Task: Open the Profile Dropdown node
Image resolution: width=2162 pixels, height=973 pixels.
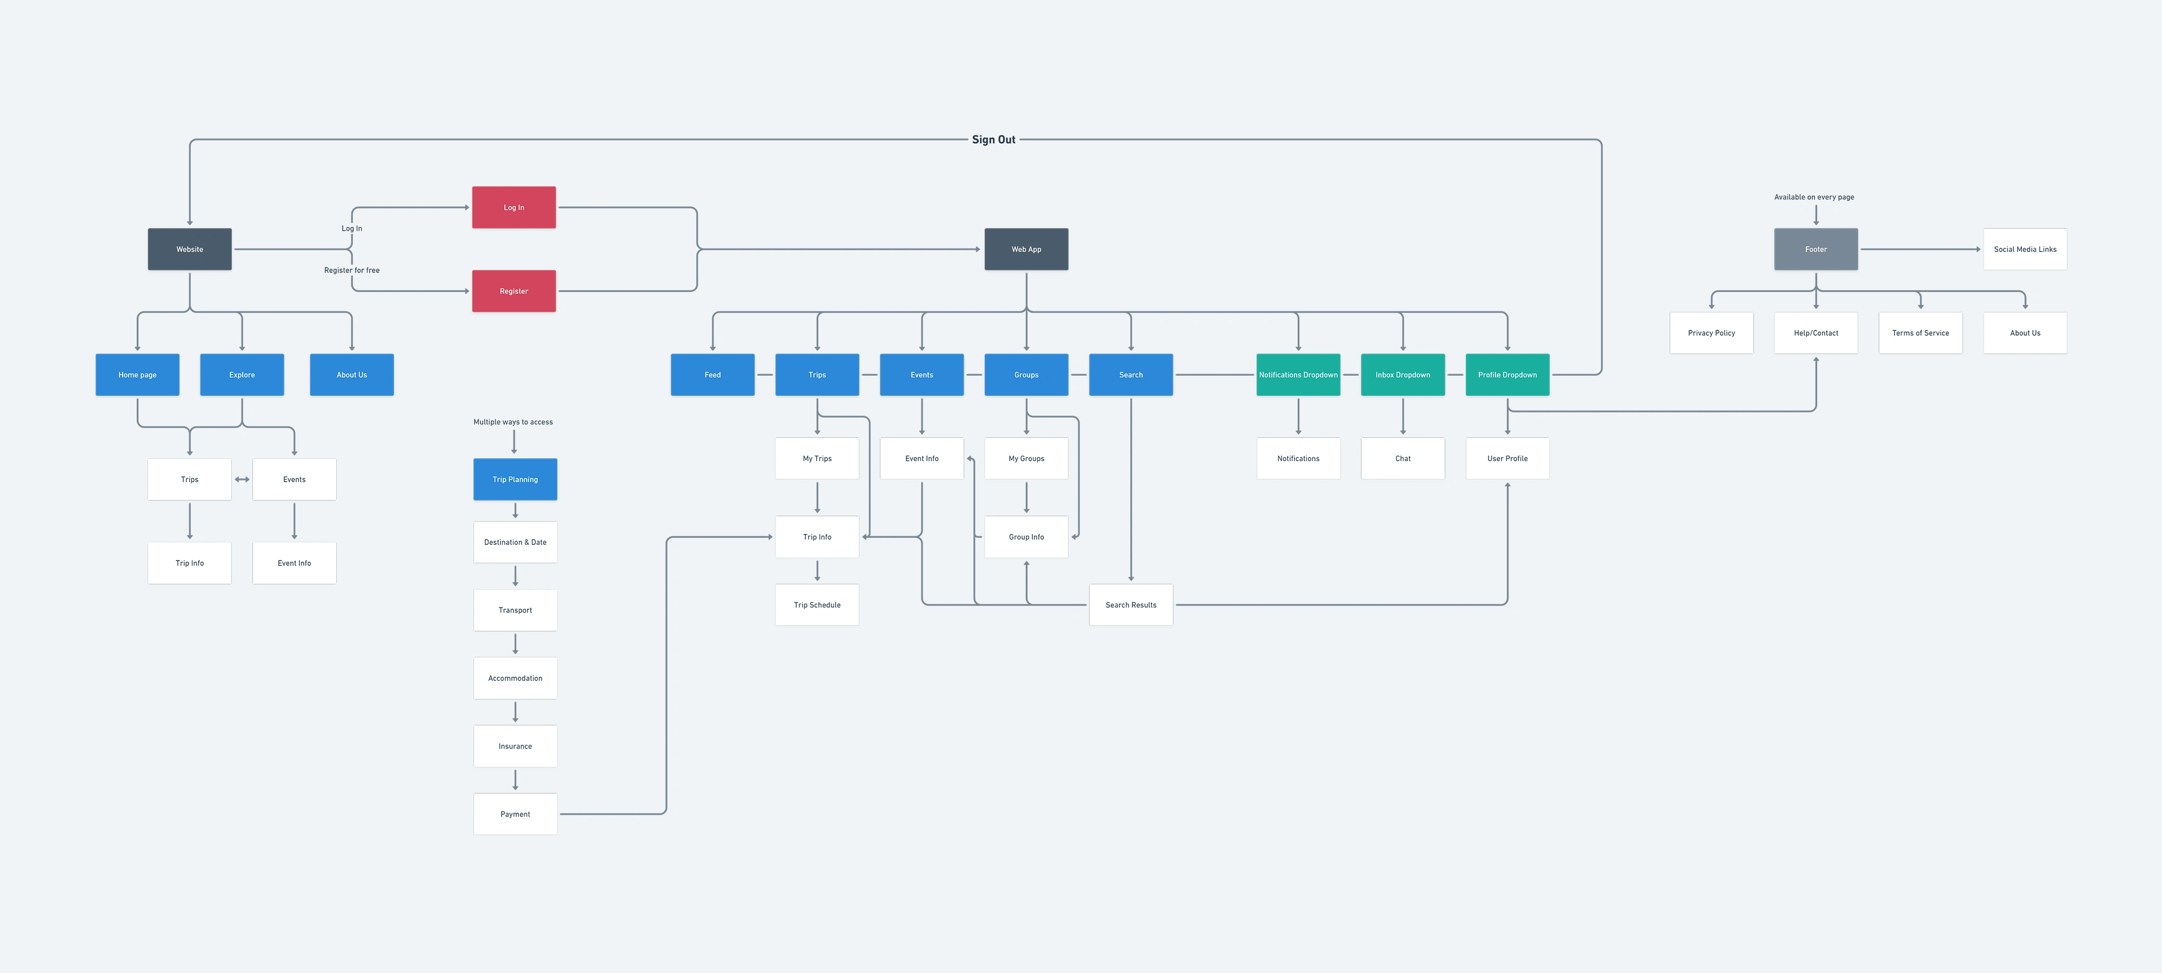Action: [x=1507, y=374]
